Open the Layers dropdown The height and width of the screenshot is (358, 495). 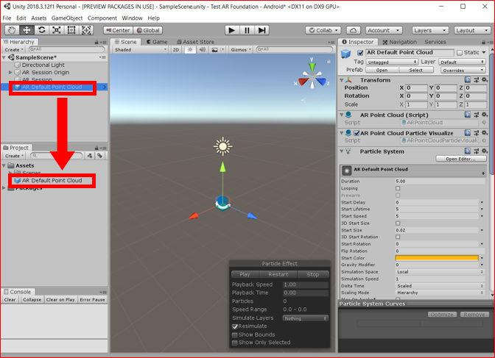(x=430, y=30)
